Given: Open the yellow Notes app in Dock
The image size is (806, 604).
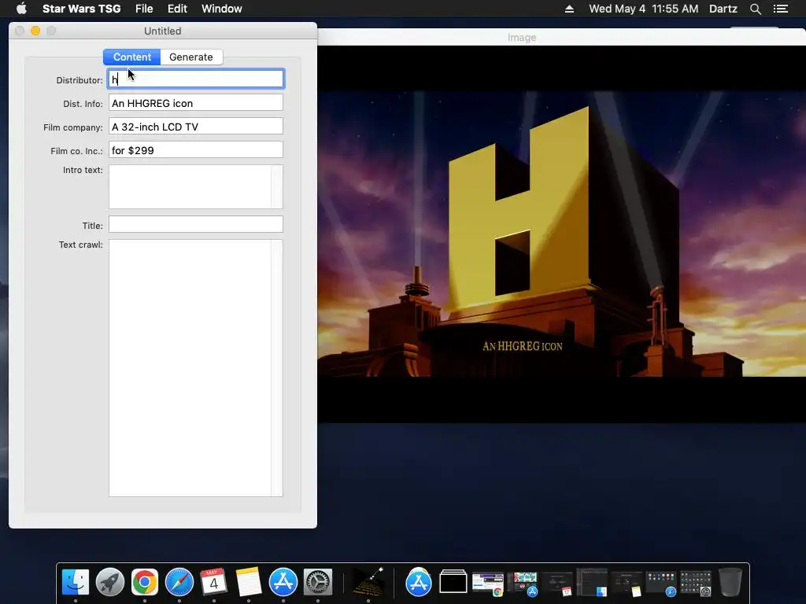Looking at the screenshot, I should click(x=249, y=583).
